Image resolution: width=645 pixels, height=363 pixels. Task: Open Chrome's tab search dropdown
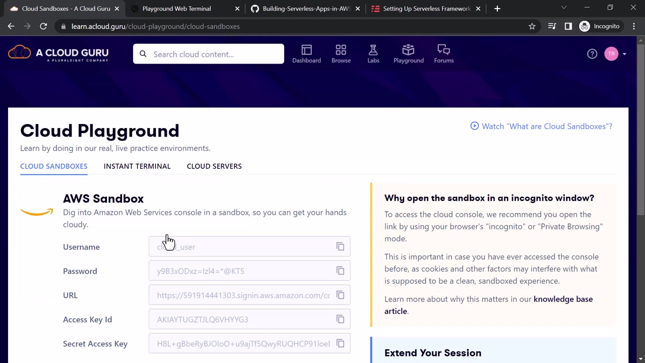click(x=564, y=8)
